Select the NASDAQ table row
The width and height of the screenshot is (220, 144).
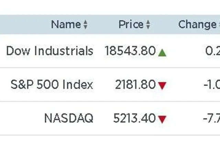click(110, 118)
